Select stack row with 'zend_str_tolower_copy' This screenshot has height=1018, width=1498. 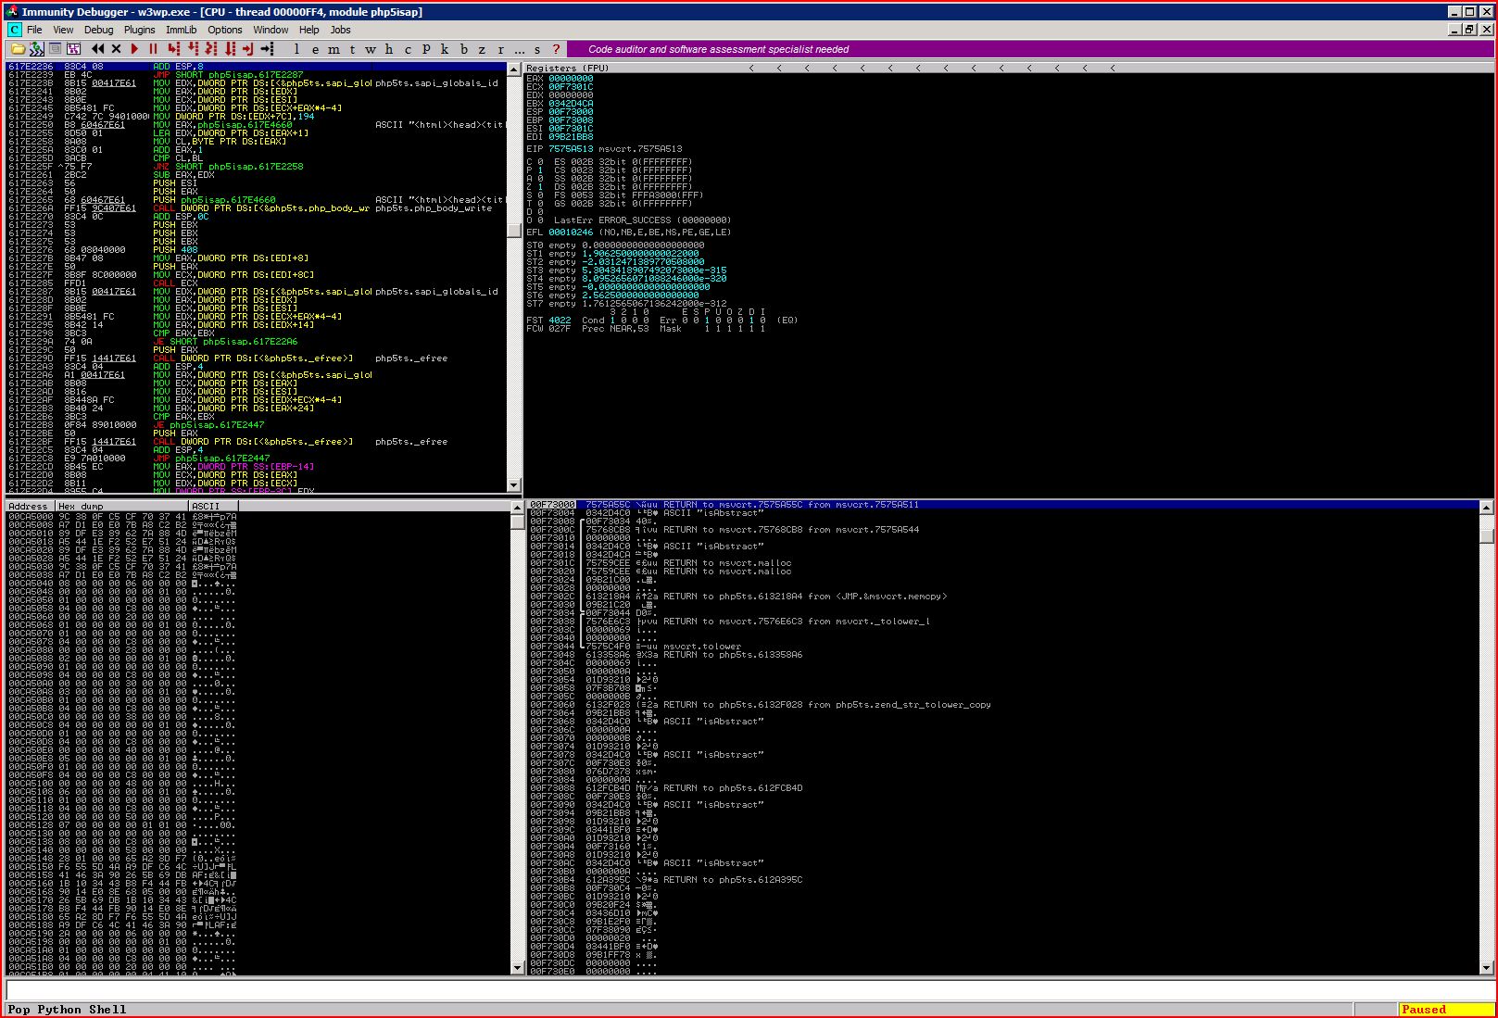1003,705
